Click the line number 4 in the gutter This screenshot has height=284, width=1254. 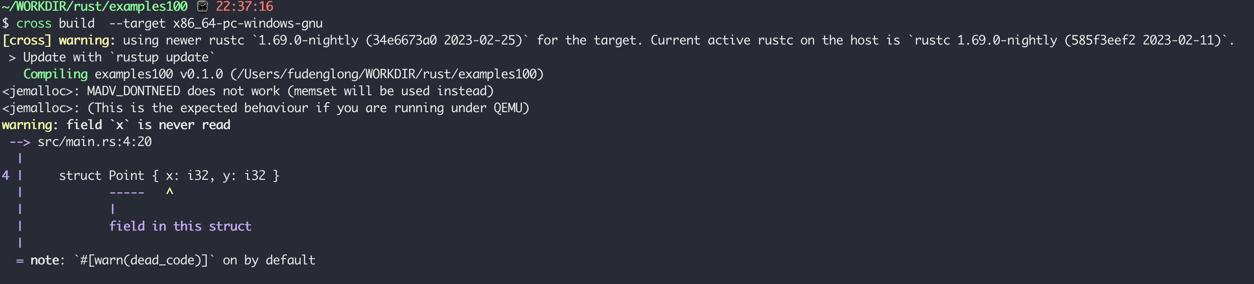(6, 175)
